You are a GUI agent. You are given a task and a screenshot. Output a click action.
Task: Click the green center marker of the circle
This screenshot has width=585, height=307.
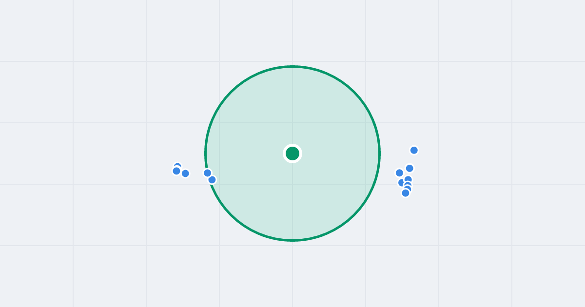(x=292, y=153)
